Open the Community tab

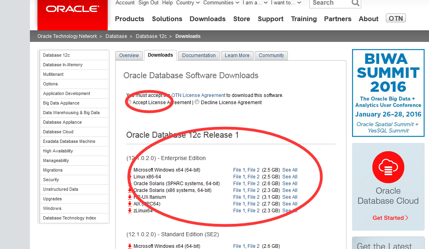coord(272,55)
